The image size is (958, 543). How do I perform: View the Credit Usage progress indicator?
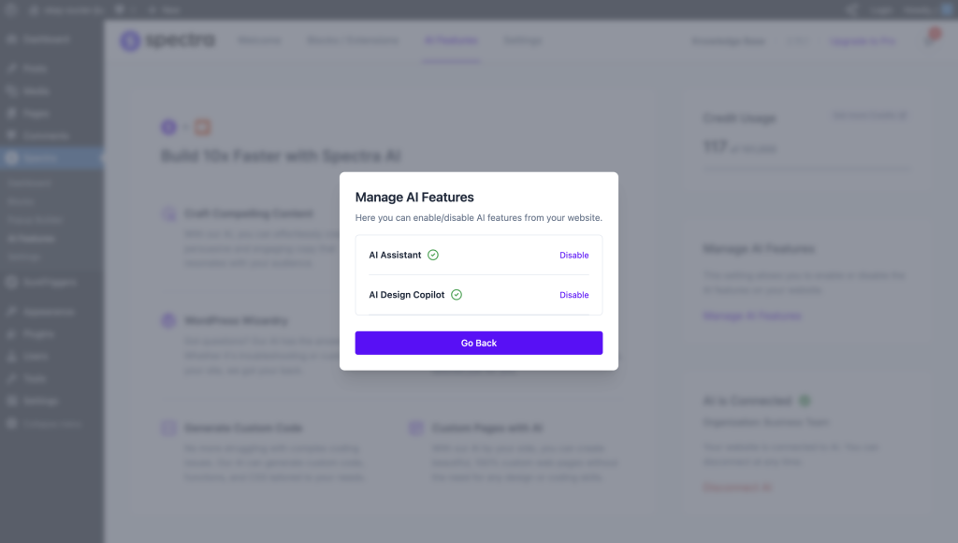click(x=808, y=169)
